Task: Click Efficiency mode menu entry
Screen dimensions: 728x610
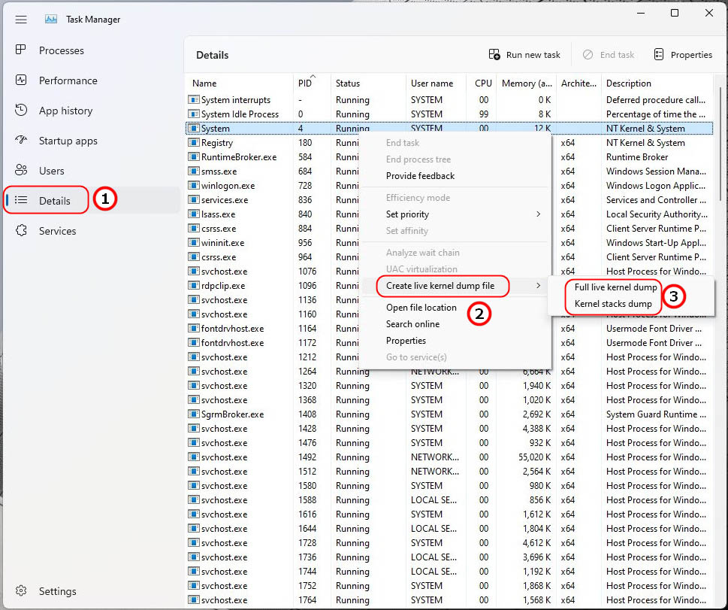Action: (418, 198)
